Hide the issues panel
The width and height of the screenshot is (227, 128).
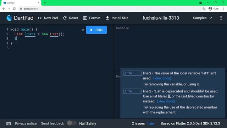pos(150,123)
